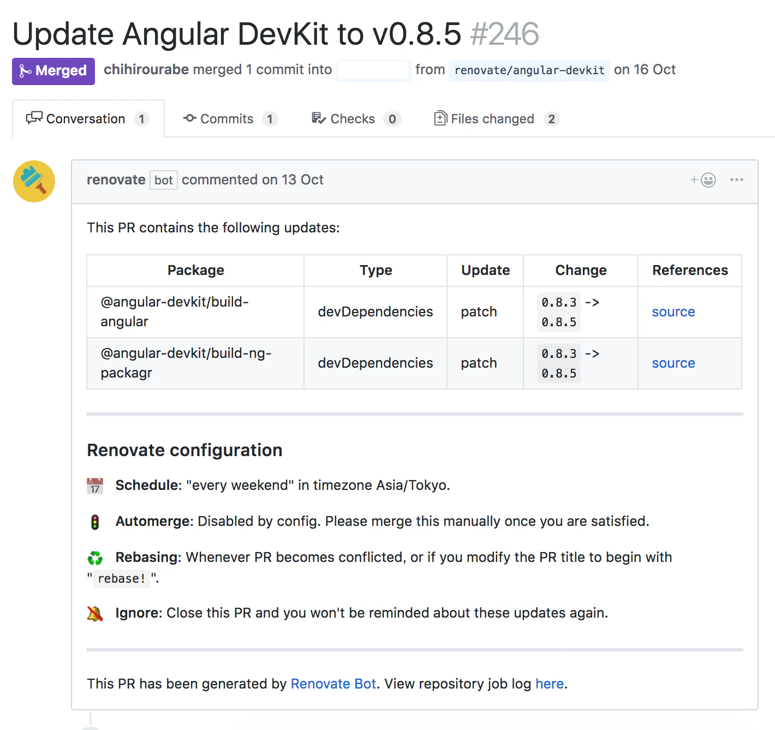Click the recycle icon beside Rebasing
This screenshot has width=775, height=730.
click(x=95, y=558)
